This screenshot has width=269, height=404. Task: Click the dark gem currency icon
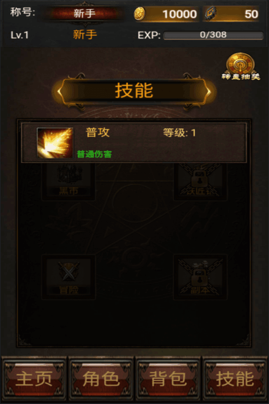(x=210, y=14)
